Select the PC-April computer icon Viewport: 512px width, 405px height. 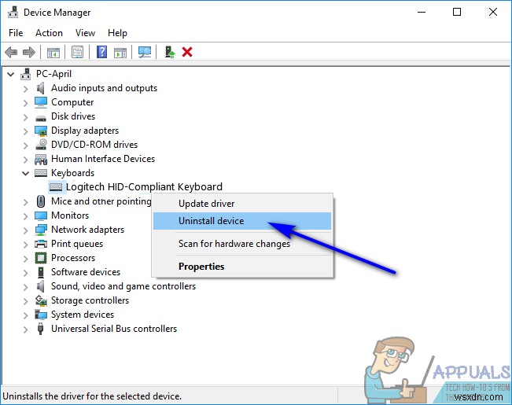(x=25, y=74)
